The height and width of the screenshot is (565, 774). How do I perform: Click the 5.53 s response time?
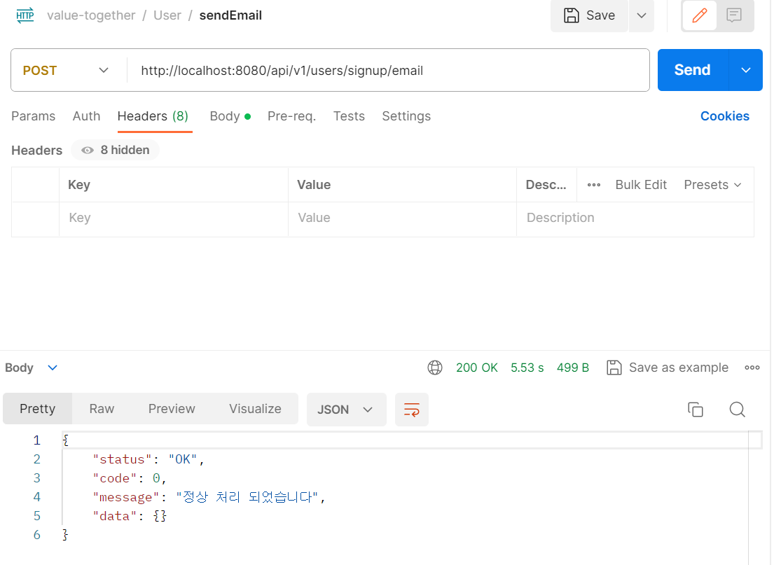coord(527,368)
